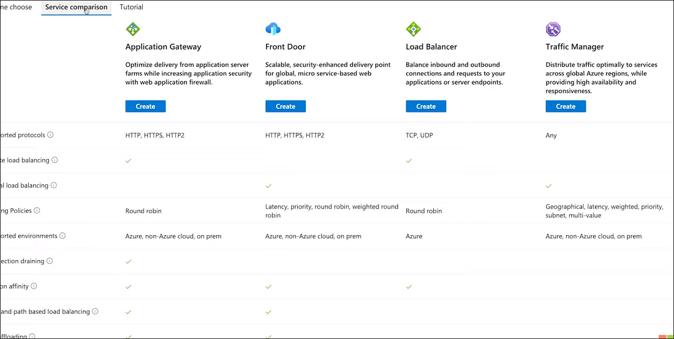Click the Load Balancer service icon

[414, 29]
